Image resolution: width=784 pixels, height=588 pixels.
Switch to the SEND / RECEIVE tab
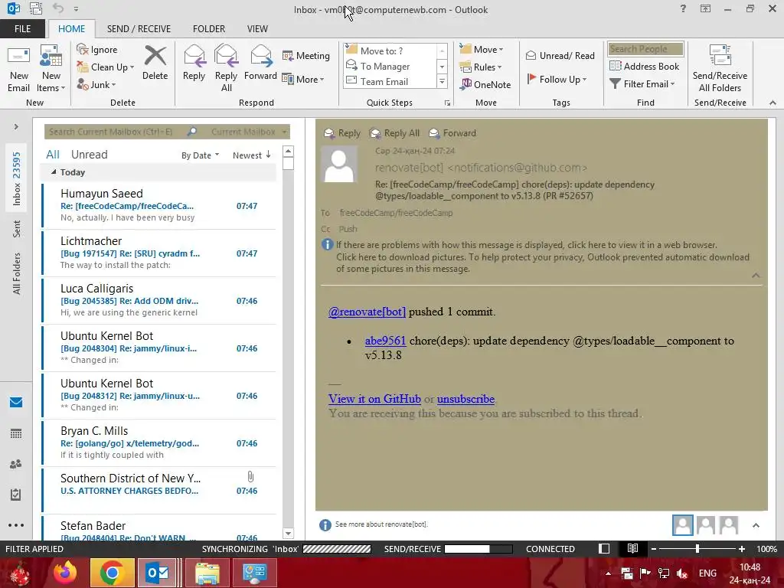(139, 28)
